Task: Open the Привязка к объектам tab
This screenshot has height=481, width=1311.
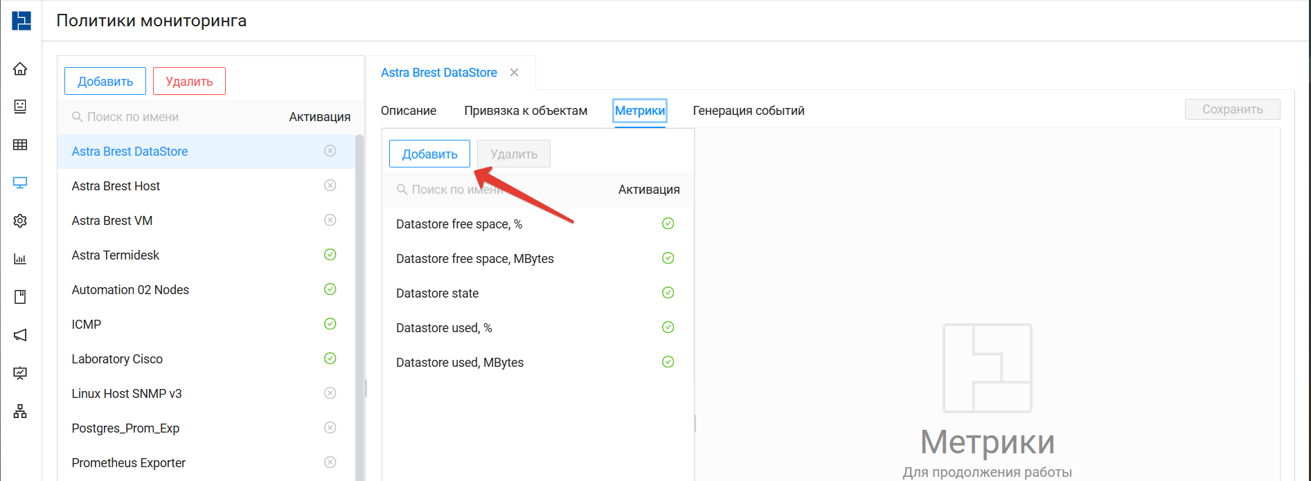Action: pyautogui.click(x=526, y=111)
